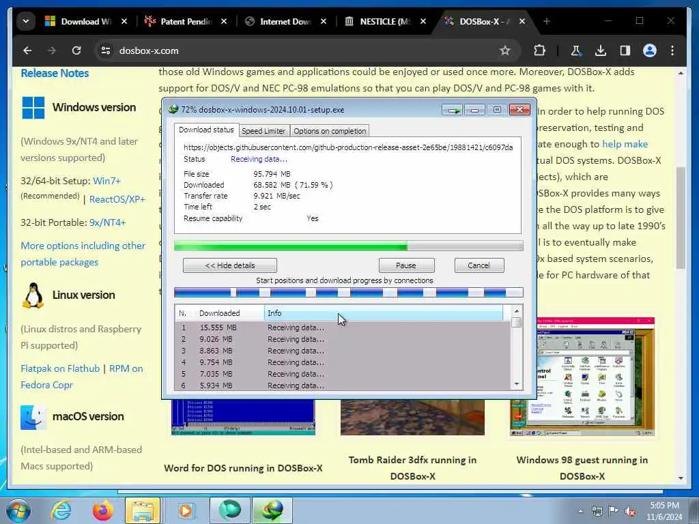Select connection row with 15.555 MB
The height and width of the screenshot is (524, 699).
[x=343, y=327]
